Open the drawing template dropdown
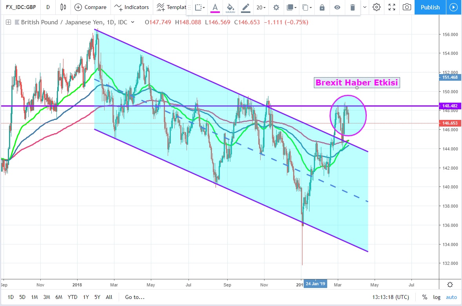The width and height of the screenshot is (462, 306). click(x=200, y=7)
